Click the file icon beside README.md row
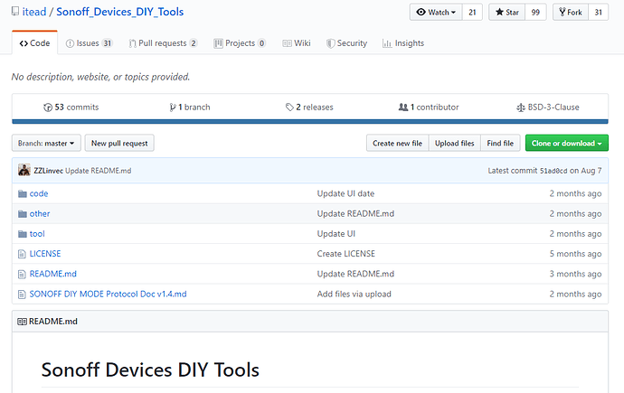The width and height of the screenshot is (624, 393). click(22, 274)
